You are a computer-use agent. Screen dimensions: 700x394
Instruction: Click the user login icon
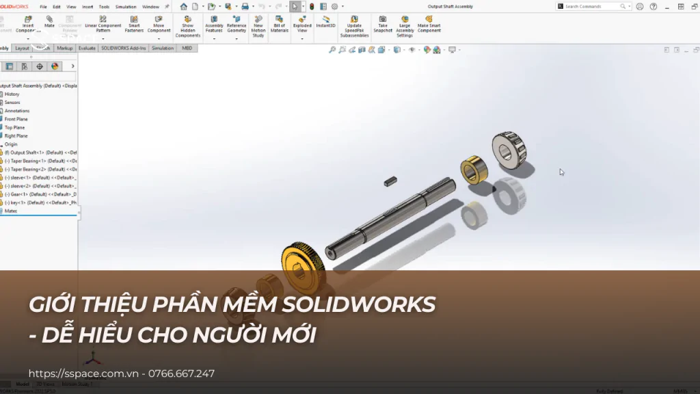pos(640,7)
